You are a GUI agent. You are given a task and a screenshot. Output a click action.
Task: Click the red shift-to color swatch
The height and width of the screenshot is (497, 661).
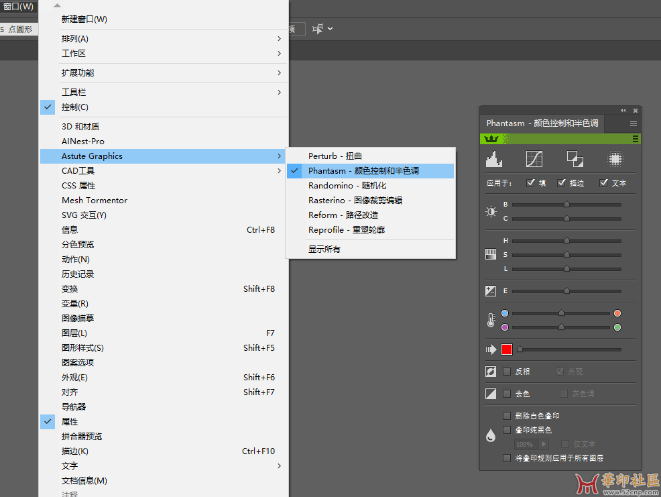click(x=507, y=349)
